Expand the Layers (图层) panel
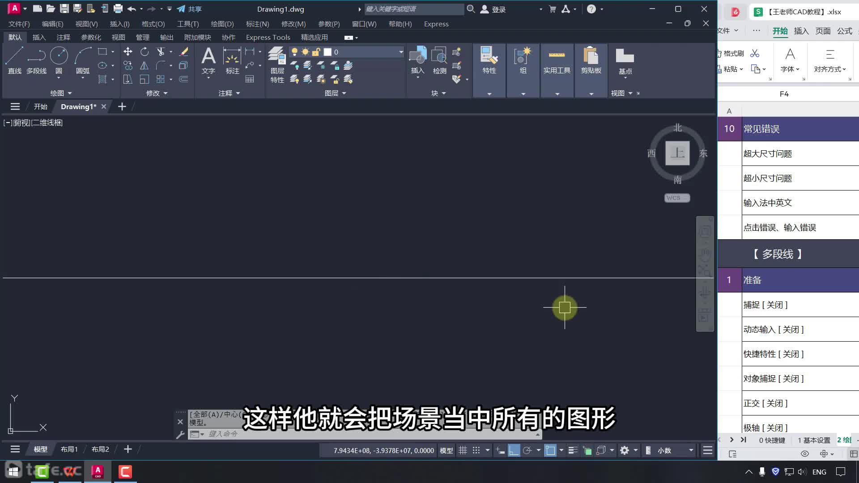This screenshot has width=859, height=483. pyautogui.click(x=336, y=93)
